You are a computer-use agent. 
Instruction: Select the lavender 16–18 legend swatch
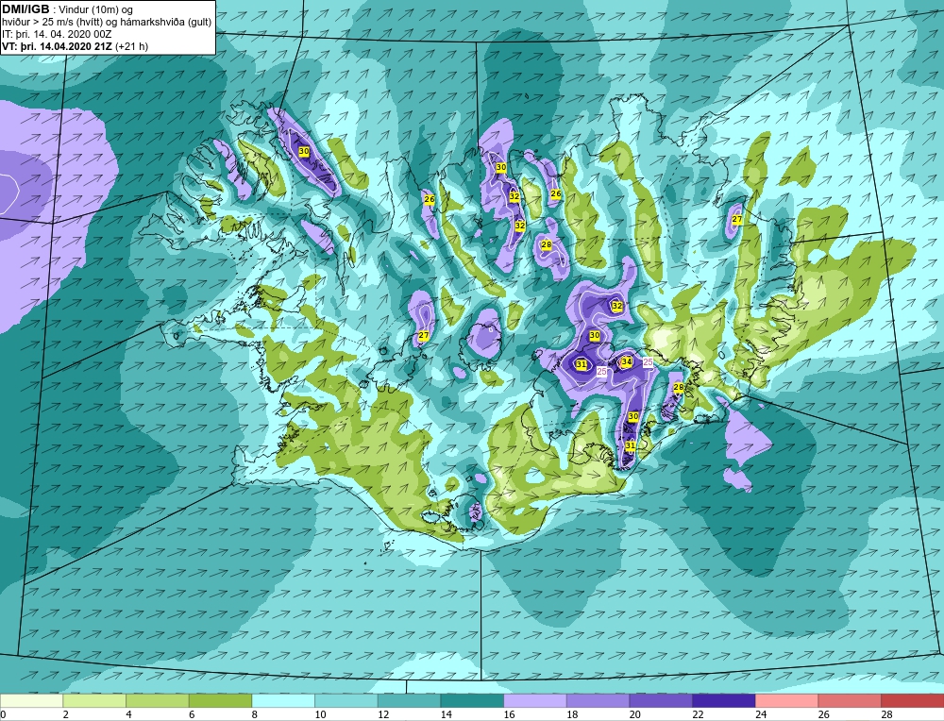[x=534, y=700]
